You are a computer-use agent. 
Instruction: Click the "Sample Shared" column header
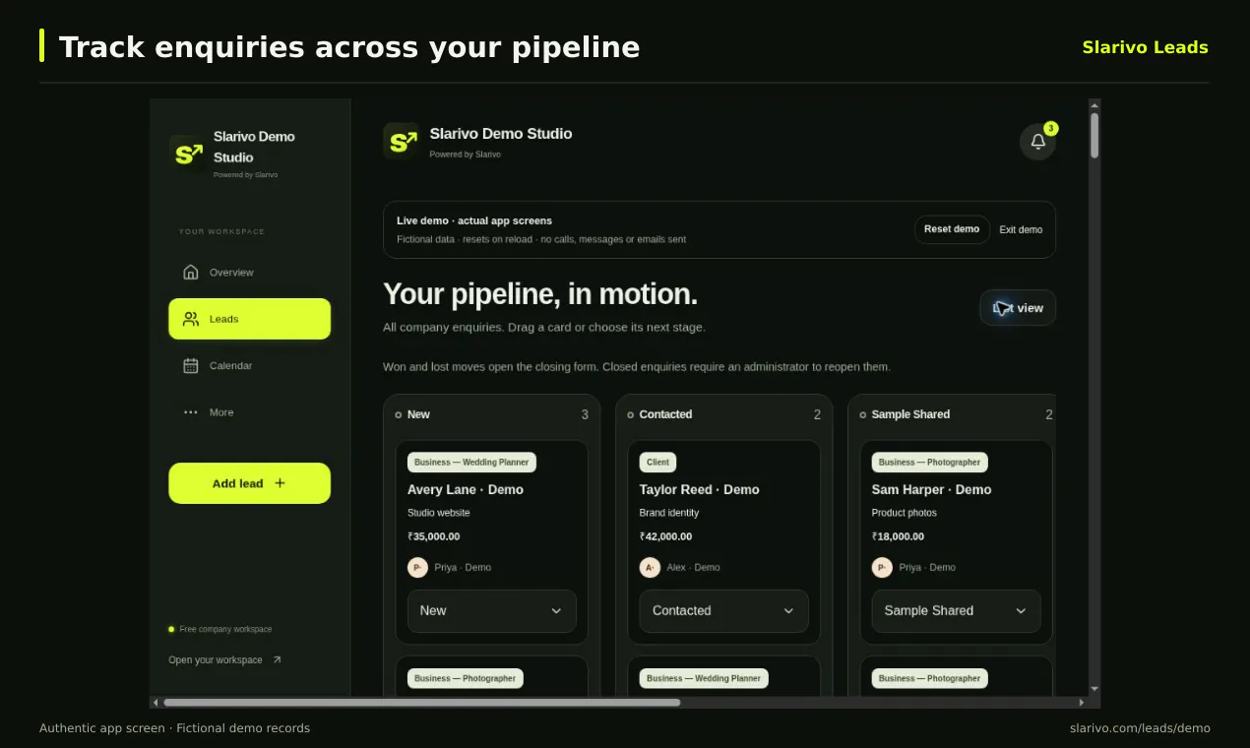click(x=910, y=414)
